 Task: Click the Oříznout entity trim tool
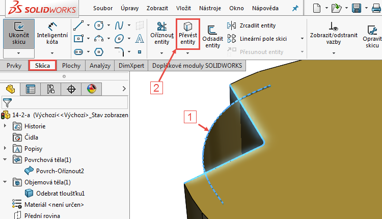(x=162, y=34)
